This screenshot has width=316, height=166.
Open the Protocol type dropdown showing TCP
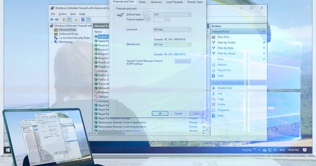tap(172, 15)
